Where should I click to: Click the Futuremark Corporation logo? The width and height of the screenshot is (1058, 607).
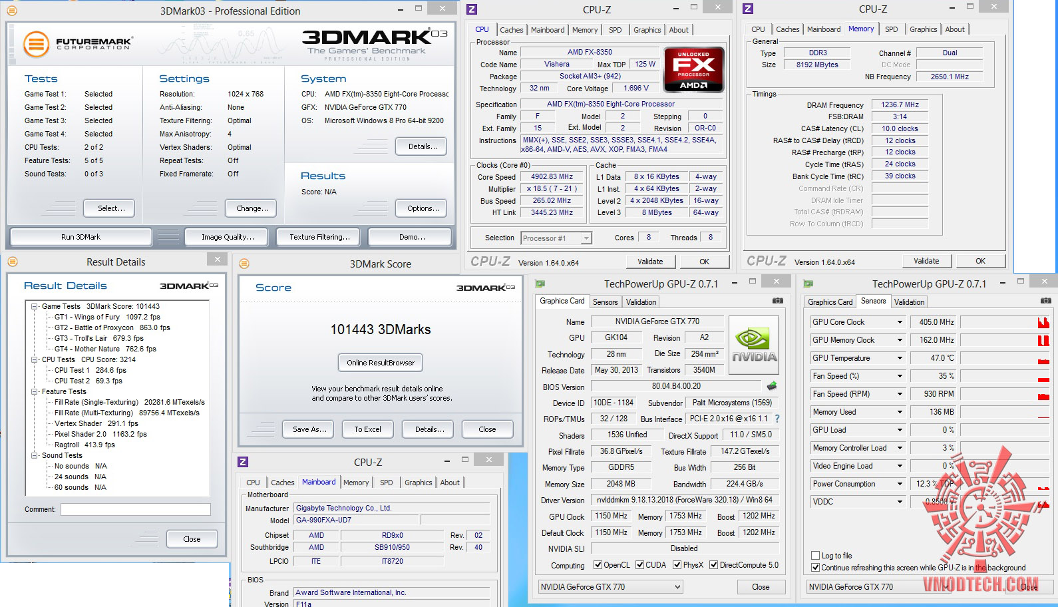(x=79, y=44)
